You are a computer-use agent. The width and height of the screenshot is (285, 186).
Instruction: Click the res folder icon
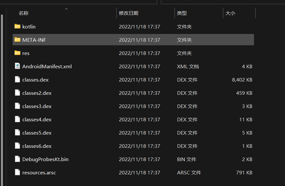coord(17,53)
